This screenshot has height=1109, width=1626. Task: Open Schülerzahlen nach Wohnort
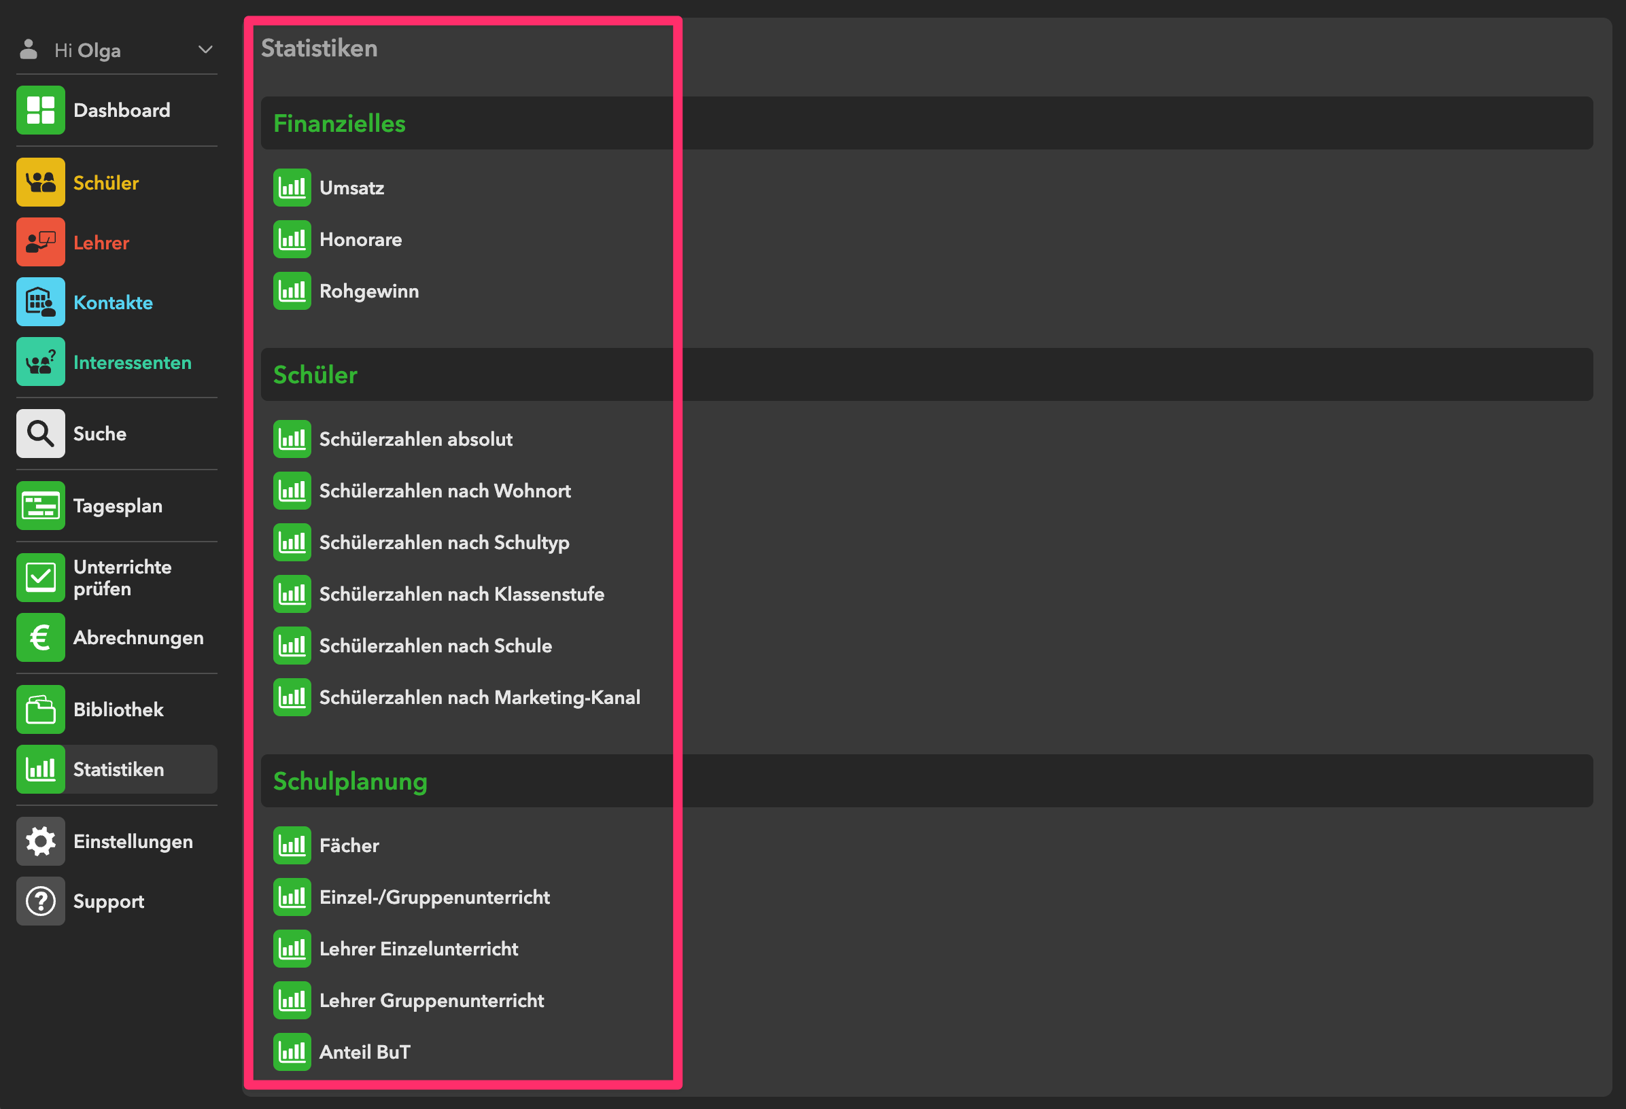point(445,491)
